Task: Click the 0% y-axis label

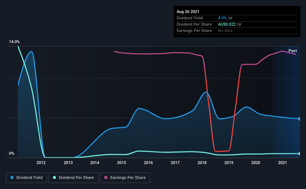Action: pos(12,153)
